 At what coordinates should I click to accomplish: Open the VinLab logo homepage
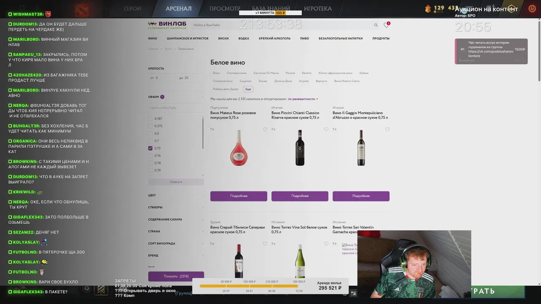167,25
